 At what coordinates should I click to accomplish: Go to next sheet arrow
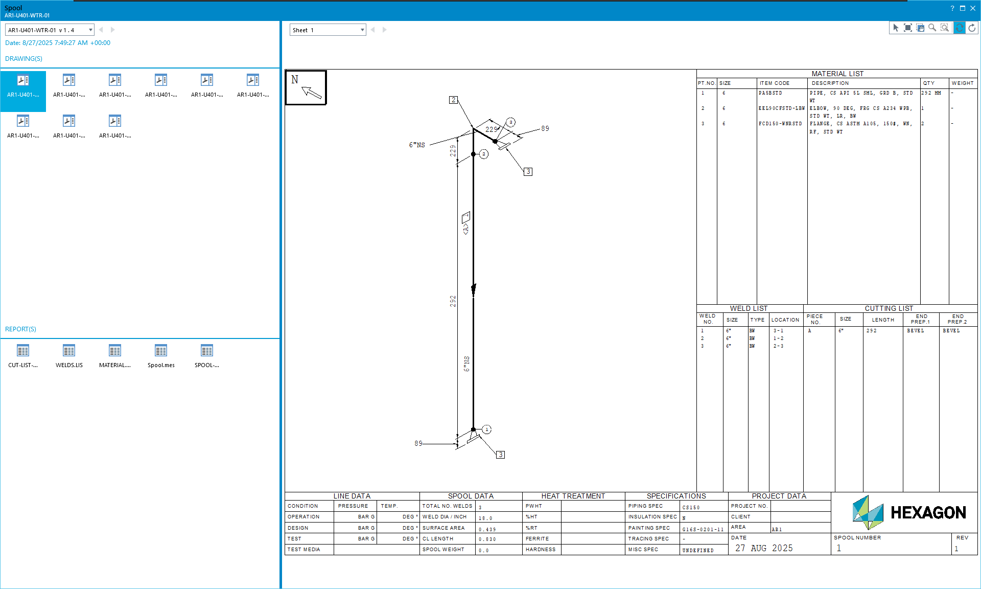coord(385,30)
